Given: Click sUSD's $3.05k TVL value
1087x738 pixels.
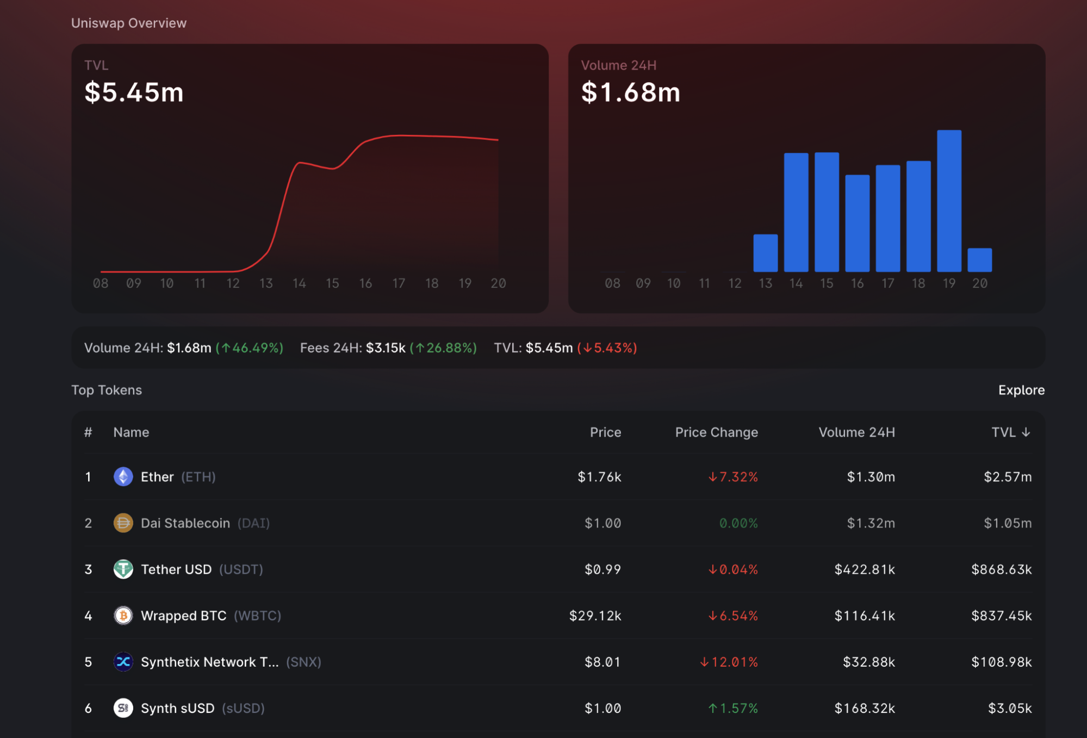Looking at the screenshot, I should (1010, 708).
